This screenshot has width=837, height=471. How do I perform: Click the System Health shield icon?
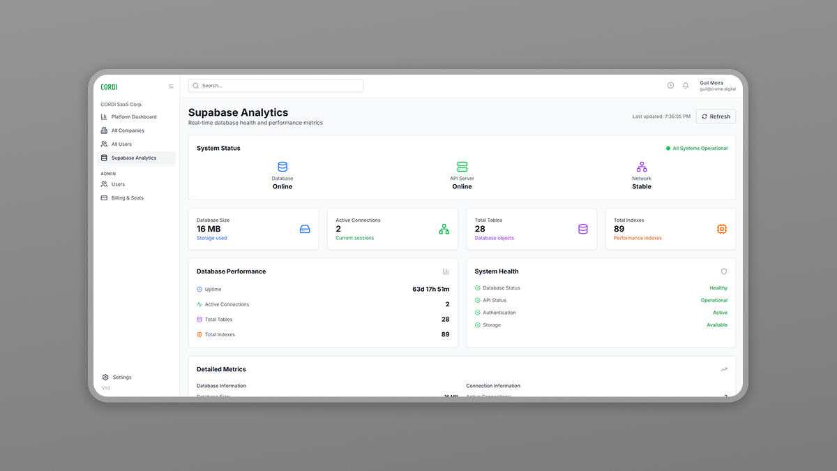tap(724, 271)
